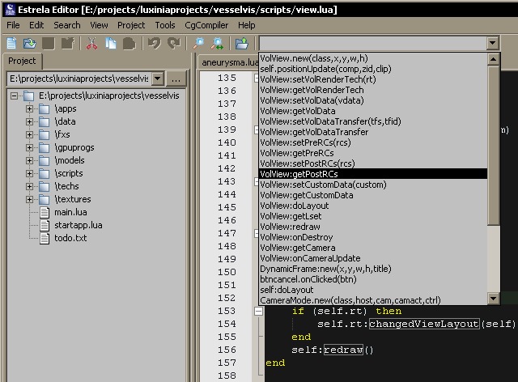Click the Find magnifier icon
The height and width of the screenshot is (382, 518).
(x=198, y=43)
